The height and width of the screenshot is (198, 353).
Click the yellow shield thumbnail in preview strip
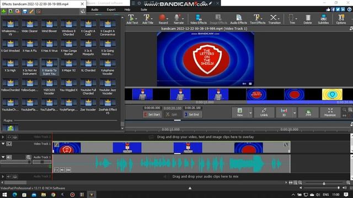coord(332,94)
